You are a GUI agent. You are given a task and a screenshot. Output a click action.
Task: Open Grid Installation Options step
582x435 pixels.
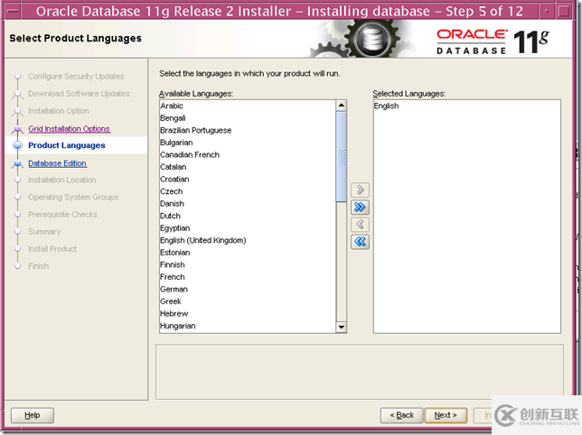(69, 128)
